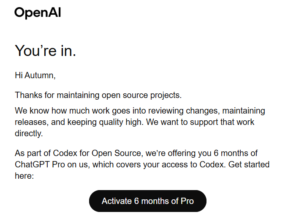Click the word "directly." in the paragraph
The height and width of the screenshot is (217, 307).
(29, 133)
